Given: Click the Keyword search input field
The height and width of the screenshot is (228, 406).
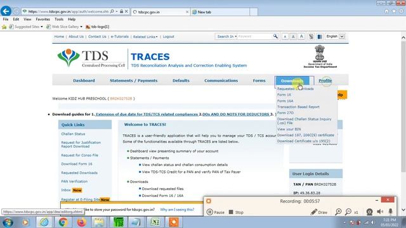Looking at the screenshot, I should (x=254, y=37).
